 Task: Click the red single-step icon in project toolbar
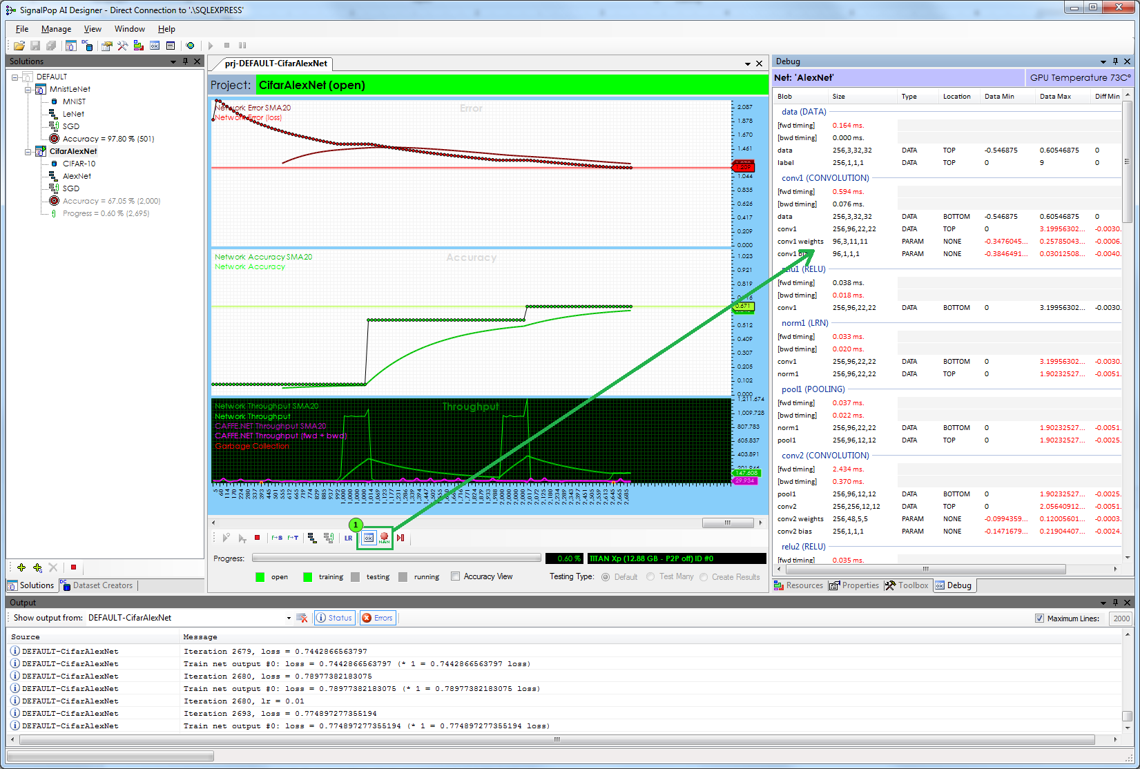coord(400,538)
